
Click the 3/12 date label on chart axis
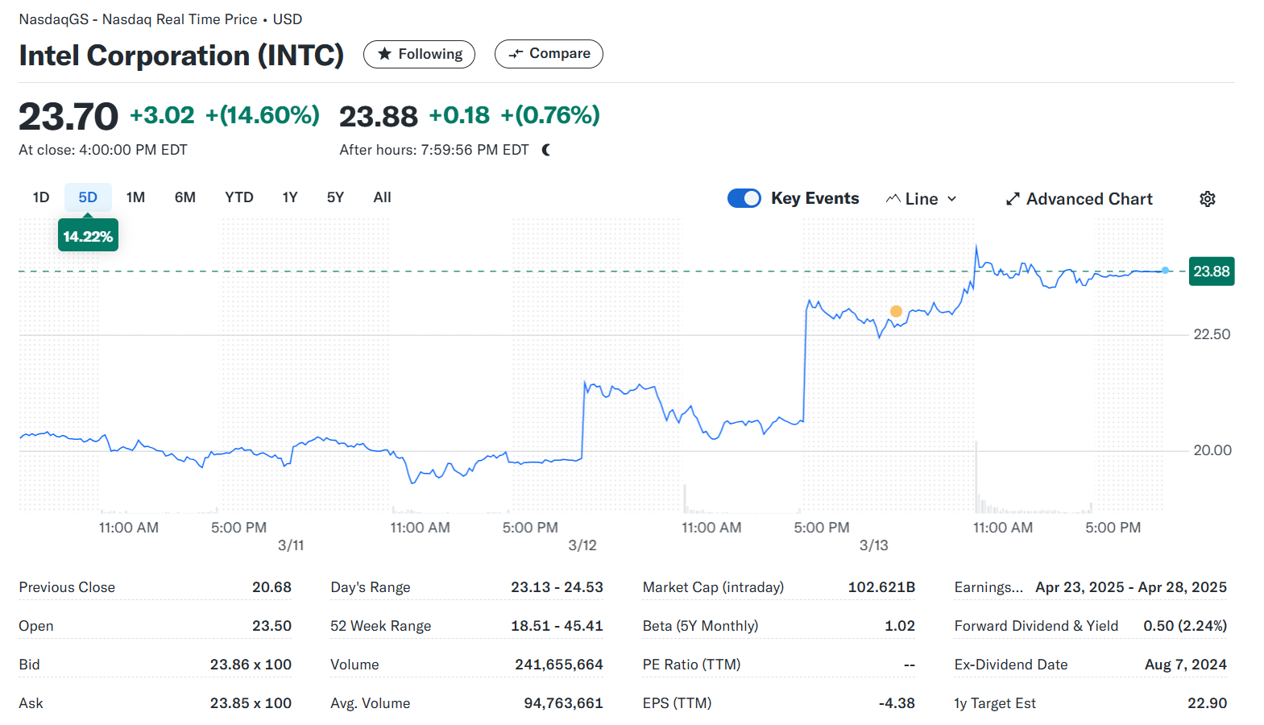point(582,545)
